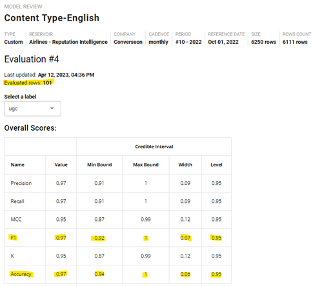Click the 'Select a label' combo box
This screenshot has width=313, height=286.
pos(32,109)
